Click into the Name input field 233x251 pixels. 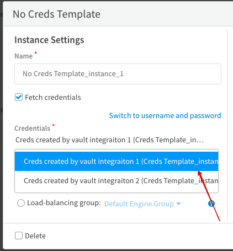118,74
